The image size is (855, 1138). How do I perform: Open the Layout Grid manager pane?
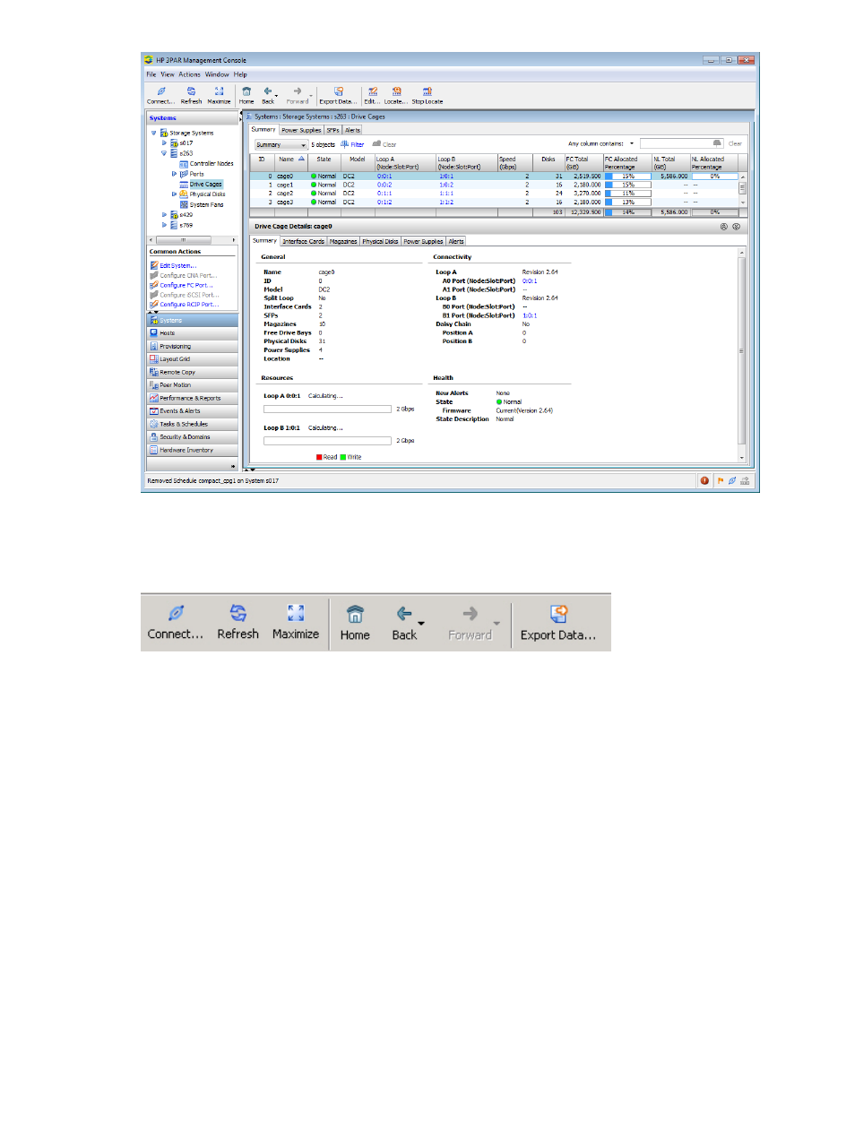192,359
